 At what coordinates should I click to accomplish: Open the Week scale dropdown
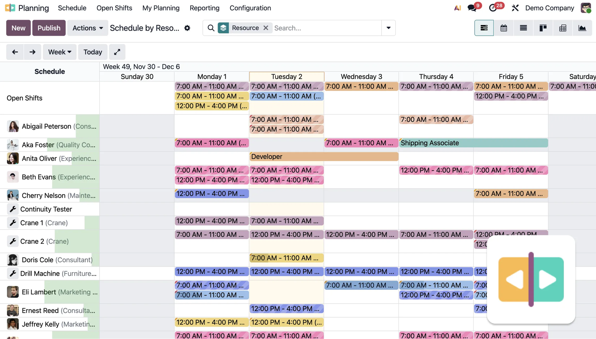tap(60, 52)
